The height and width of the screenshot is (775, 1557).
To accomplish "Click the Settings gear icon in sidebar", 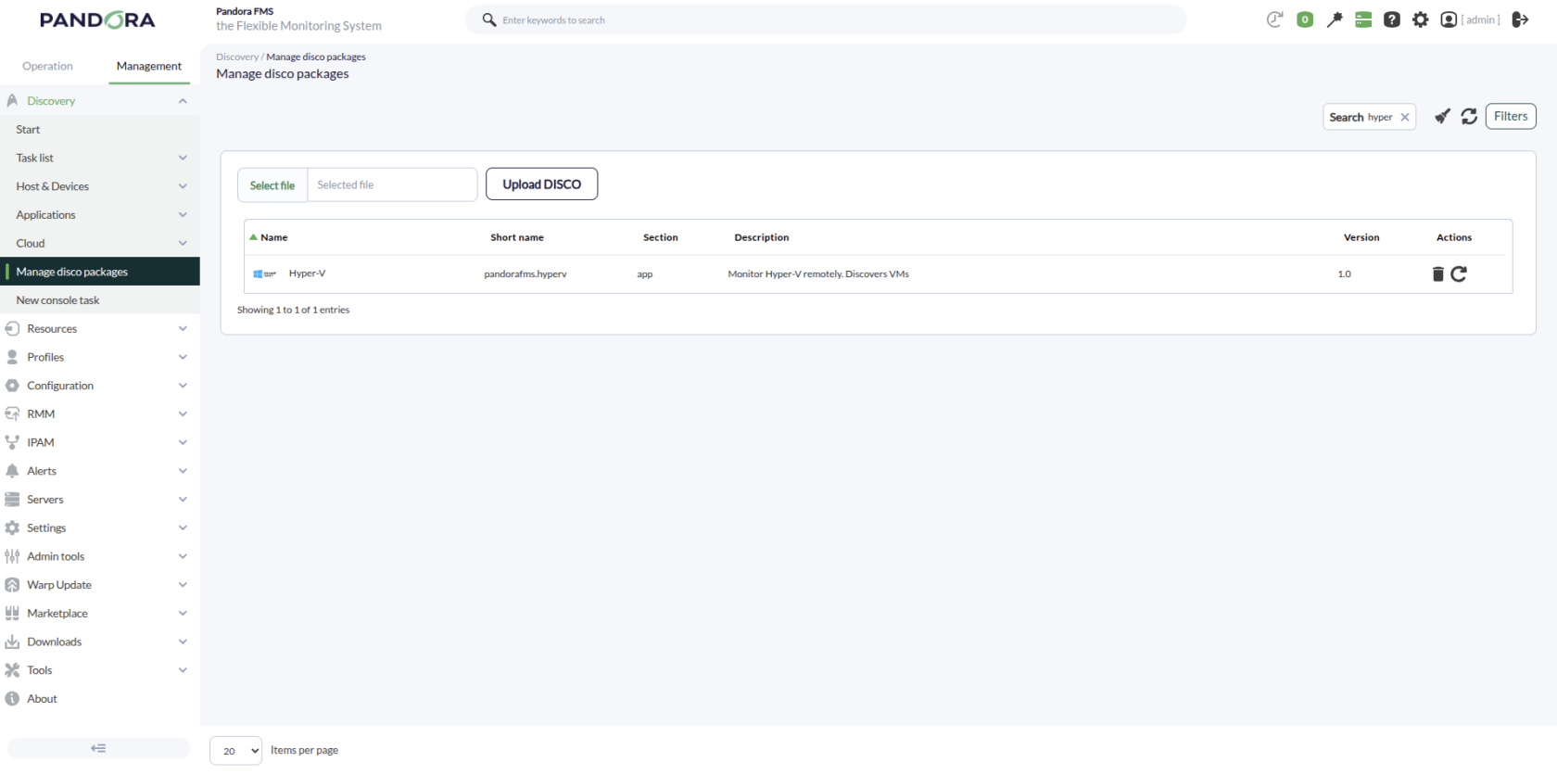I will point(12,527).
